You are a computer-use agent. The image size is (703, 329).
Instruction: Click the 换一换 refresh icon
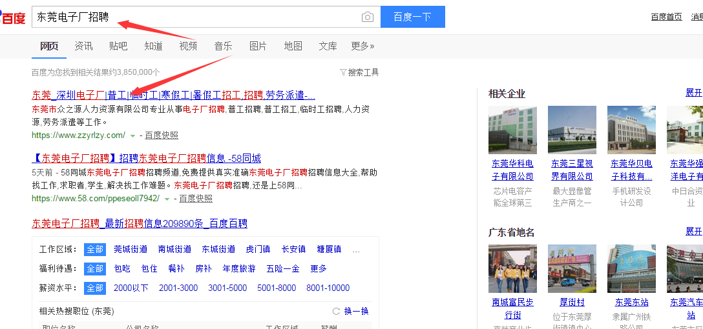pos(336,311)
